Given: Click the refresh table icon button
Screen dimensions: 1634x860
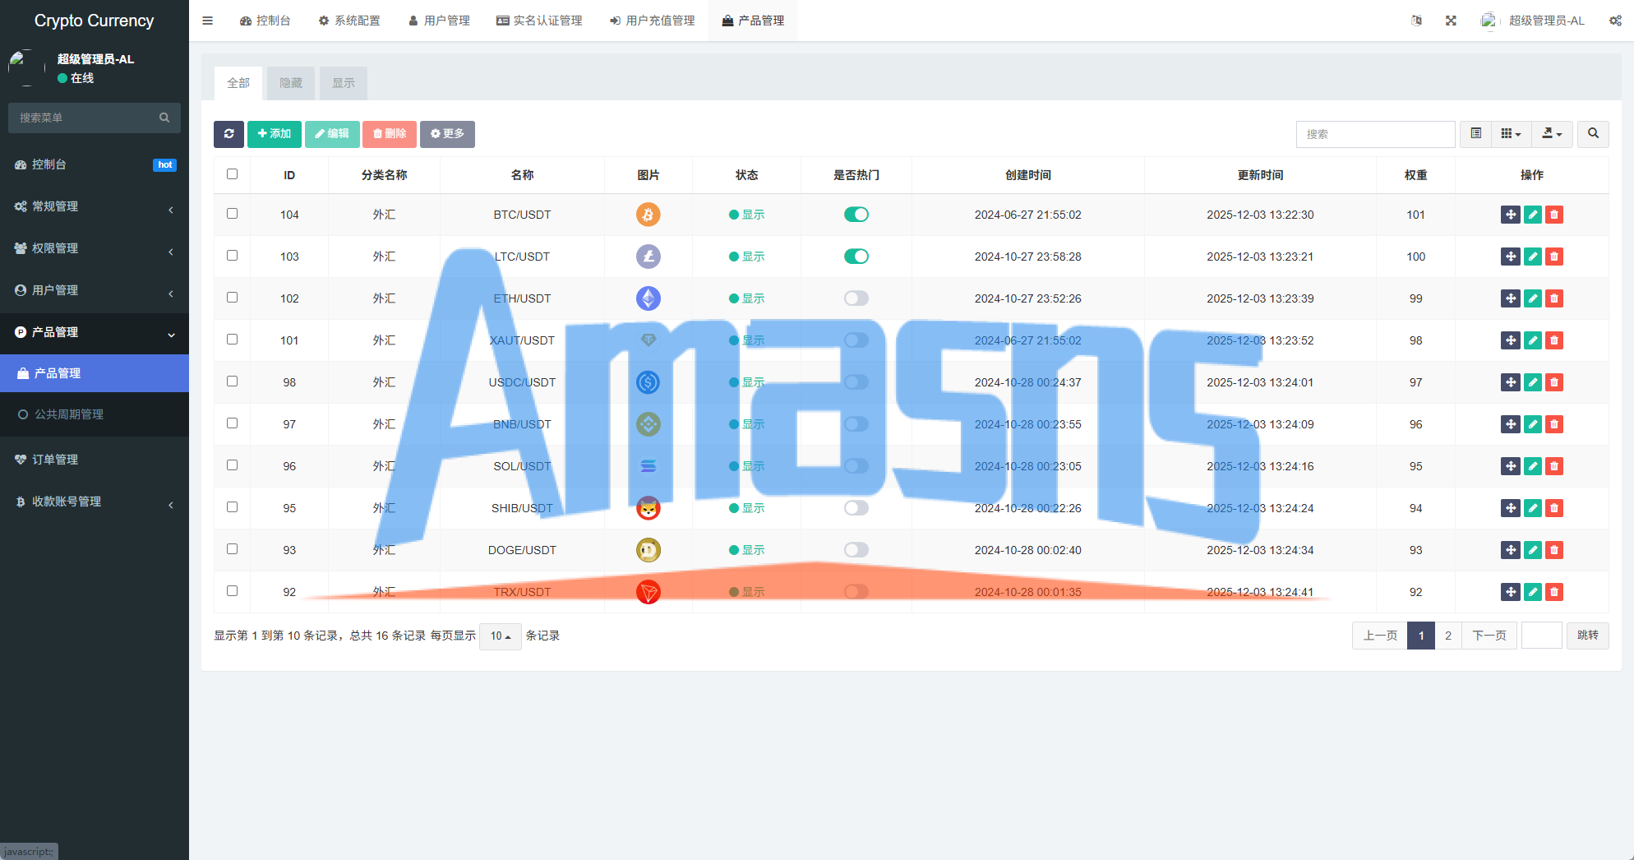Looking at the screenshot, I should (228, 134).
